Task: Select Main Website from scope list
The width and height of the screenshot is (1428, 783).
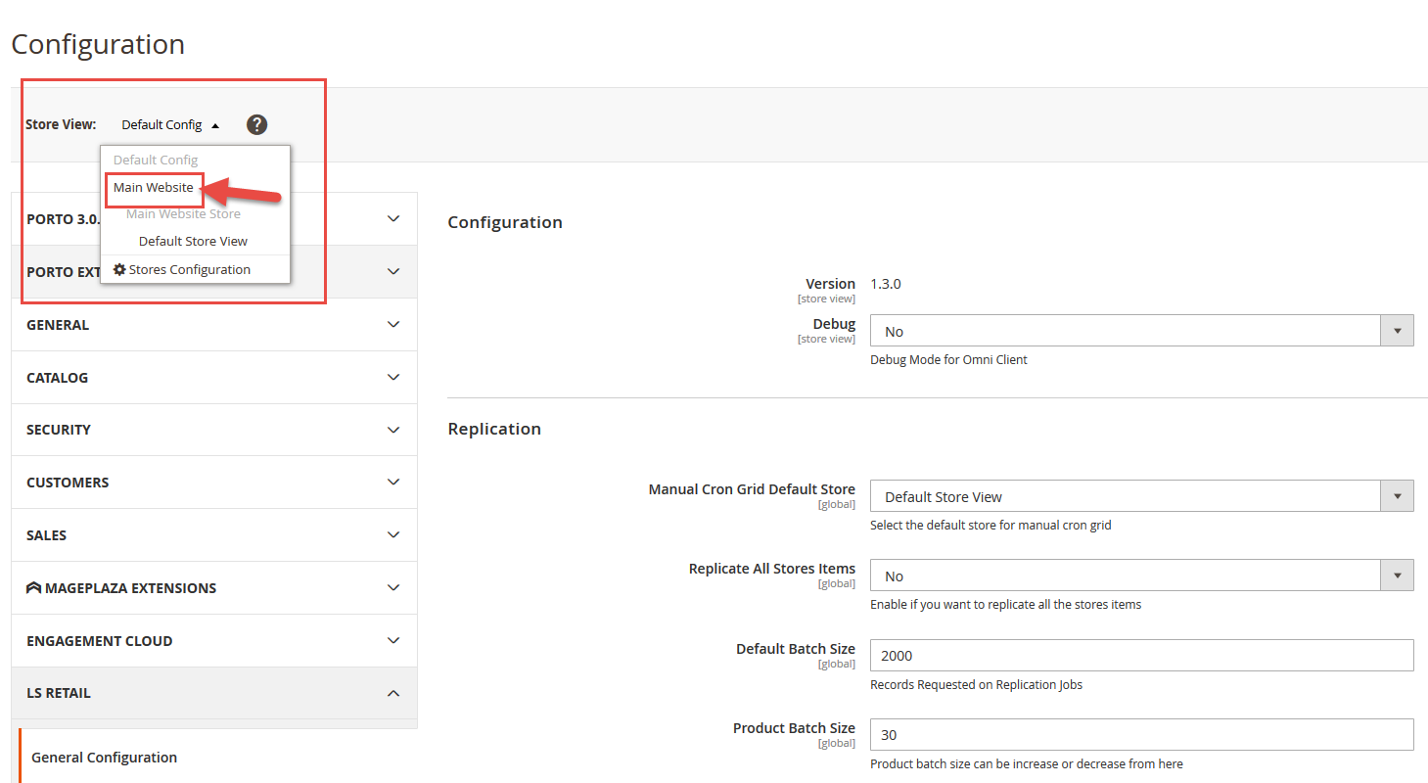Action: (x=154, y=188)
